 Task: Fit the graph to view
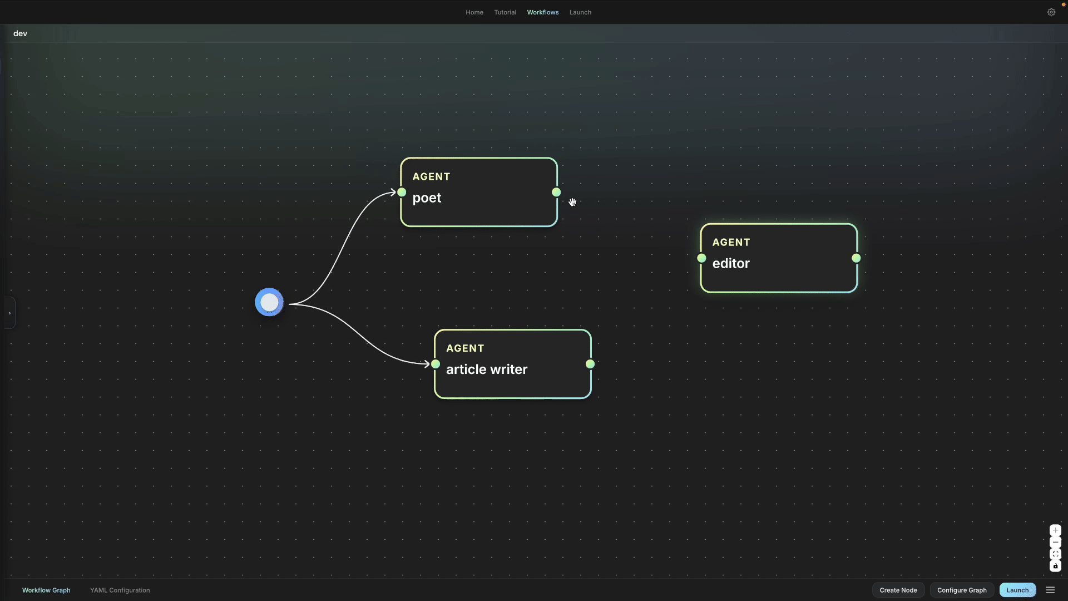(1055, 554)
